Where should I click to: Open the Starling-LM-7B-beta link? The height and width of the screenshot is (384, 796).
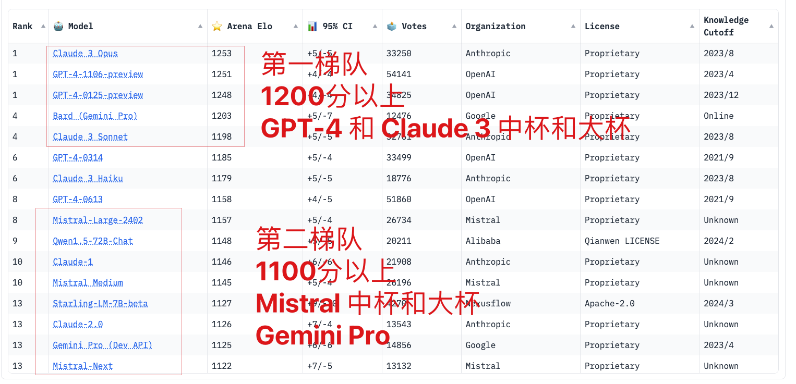(100, 303)
